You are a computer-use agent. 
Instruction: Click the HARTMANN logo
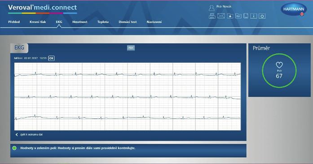[x=293, y=9]
